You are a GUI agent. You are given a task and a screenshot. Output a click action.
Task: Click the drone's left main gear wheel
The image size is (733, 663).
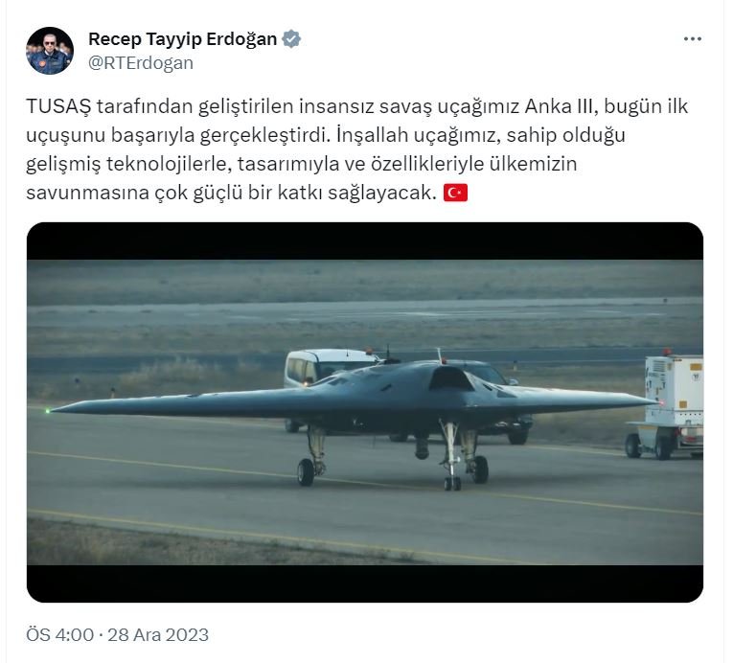click(x=307, y=471)
